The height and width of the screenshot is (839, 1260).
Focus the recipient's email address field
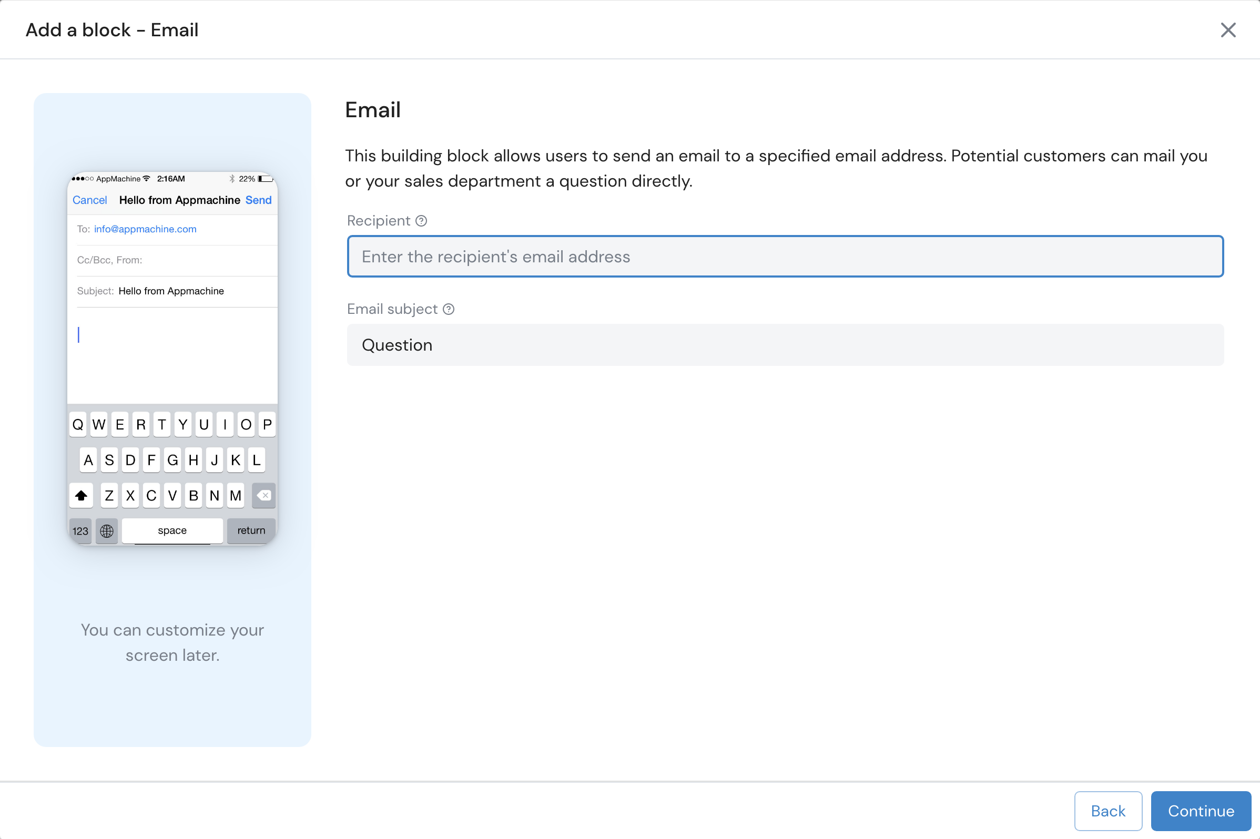coord(785,257)
